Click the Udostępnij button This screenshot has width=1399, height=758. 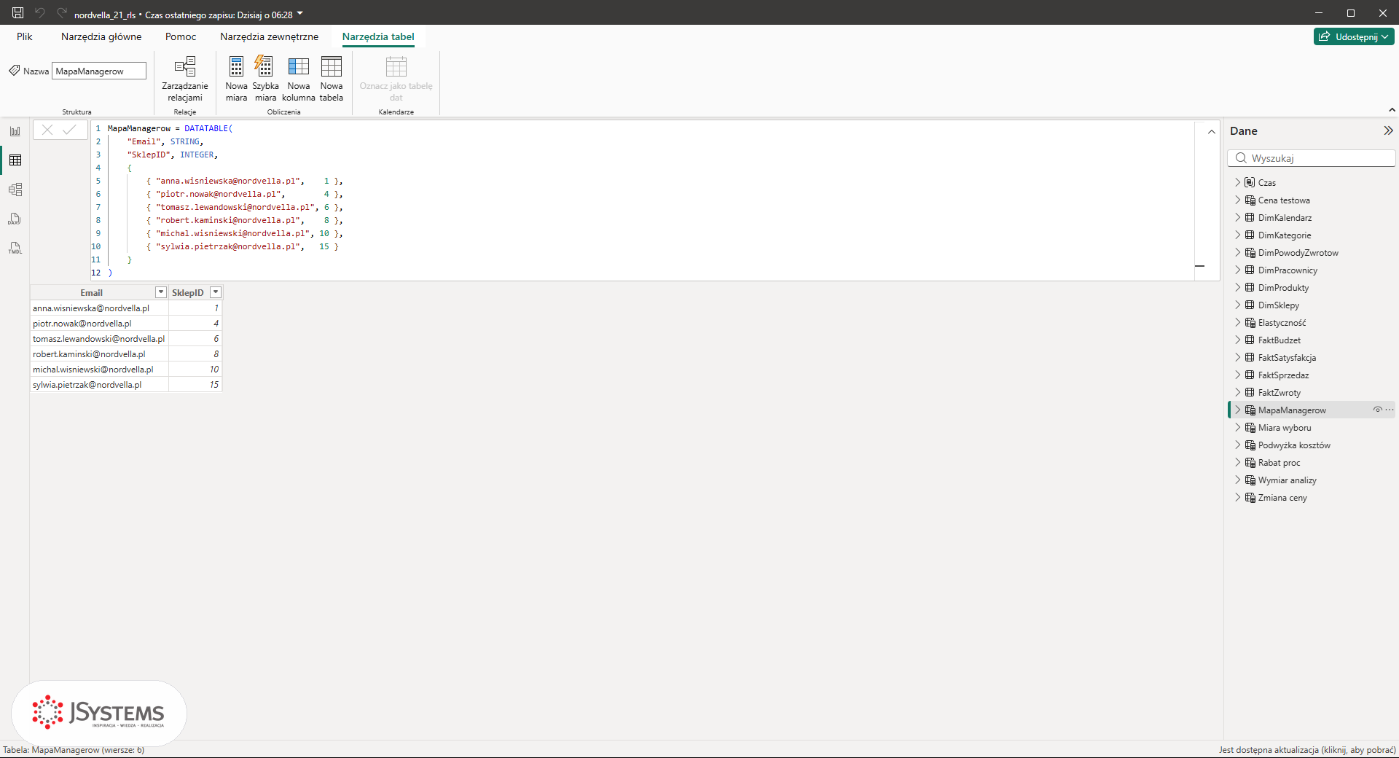[1353, 36]
